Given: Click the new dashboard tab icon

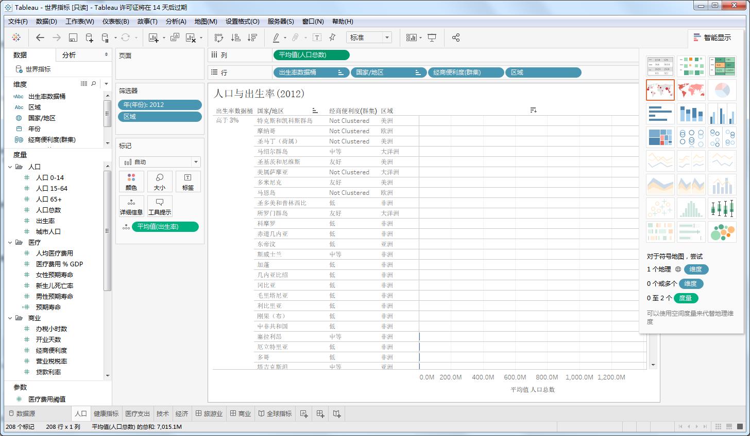Looking at the screenshot, I should (320, 413).
